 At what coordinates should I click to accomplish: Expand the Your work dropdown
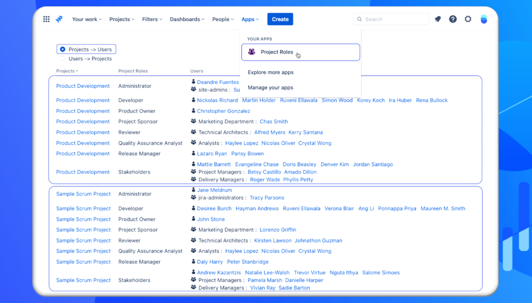87,19
